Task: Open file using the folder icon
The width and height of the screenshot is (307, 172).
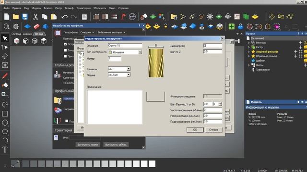Action: click(16, 17)
